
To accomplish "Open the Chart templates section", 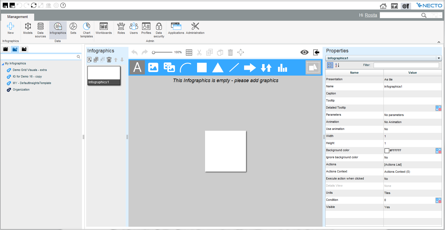I will coord(86,30).
